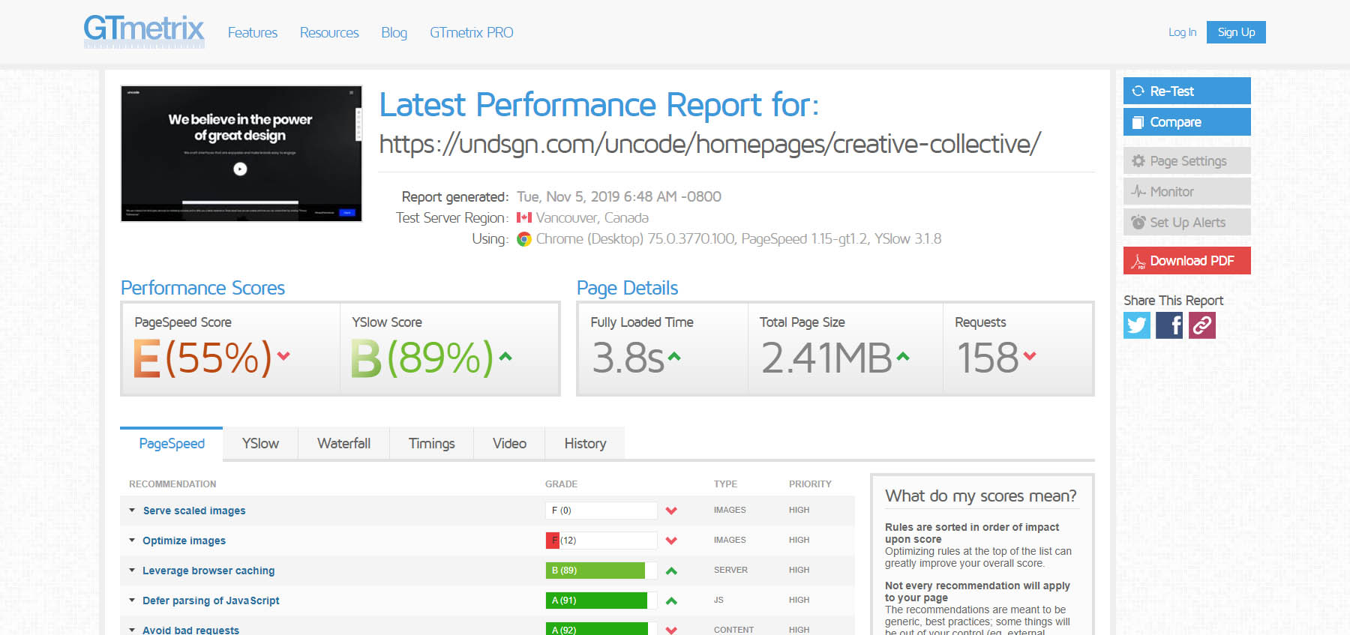Image resolution: width=1350 pixels, height=635 pixels.
Task: Click the website screenshot thumbnail
Action: pos(241,153)
